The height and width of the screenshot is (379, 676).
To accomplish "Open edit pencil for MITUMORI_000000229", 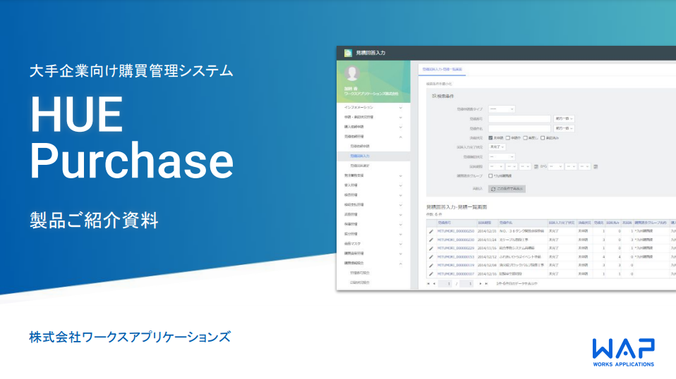I will (x=430, y=248).
